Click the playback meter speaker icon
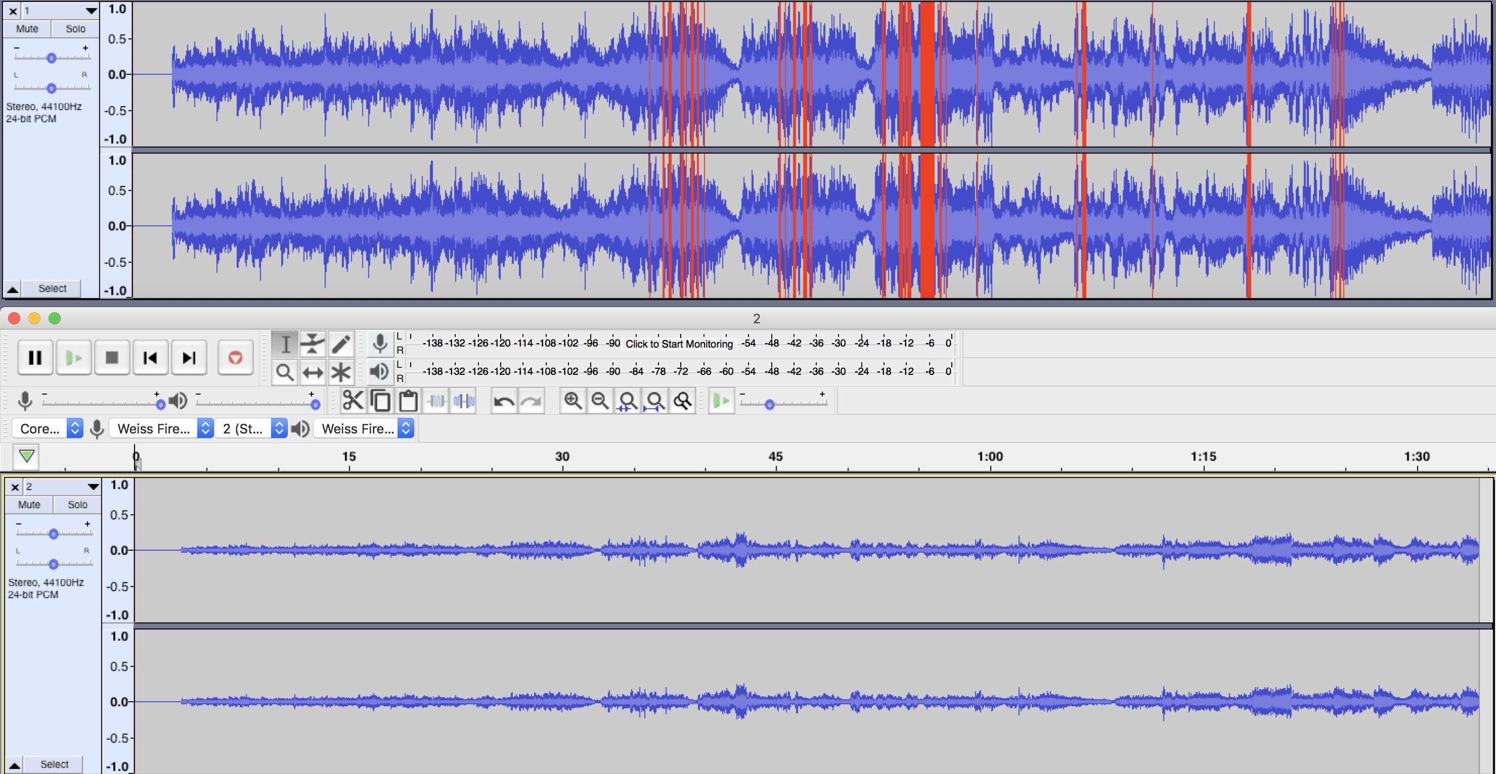This screenshot has width=1496, height=774. pos(379,371)
